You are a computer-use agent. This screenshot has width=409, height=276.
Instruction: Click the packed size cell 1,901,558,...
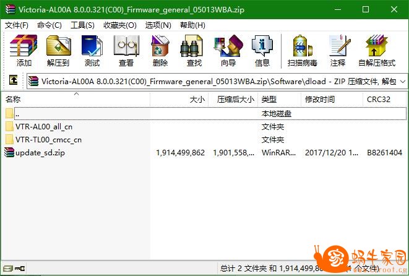pyautogui.click(x=233, y=153)
